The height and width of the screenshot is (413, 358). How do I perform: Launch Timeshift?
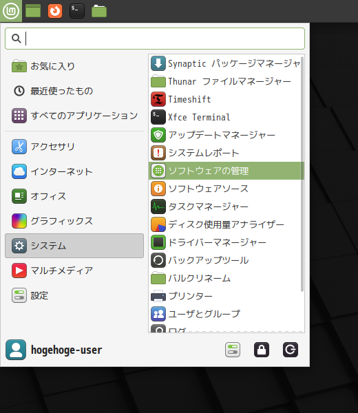click(225, 99)
